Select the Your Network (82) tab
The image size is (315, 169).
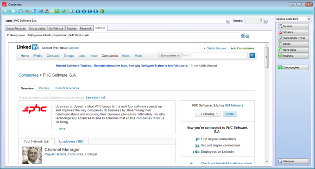(x=36, y=141)
